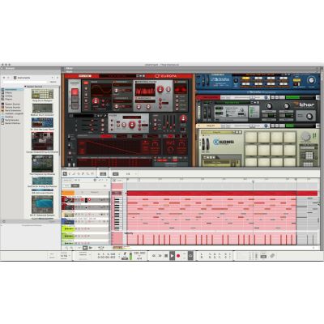Click the Rewind transport button
This screenshot has height=324, width=324.
[x=154, y=255]
